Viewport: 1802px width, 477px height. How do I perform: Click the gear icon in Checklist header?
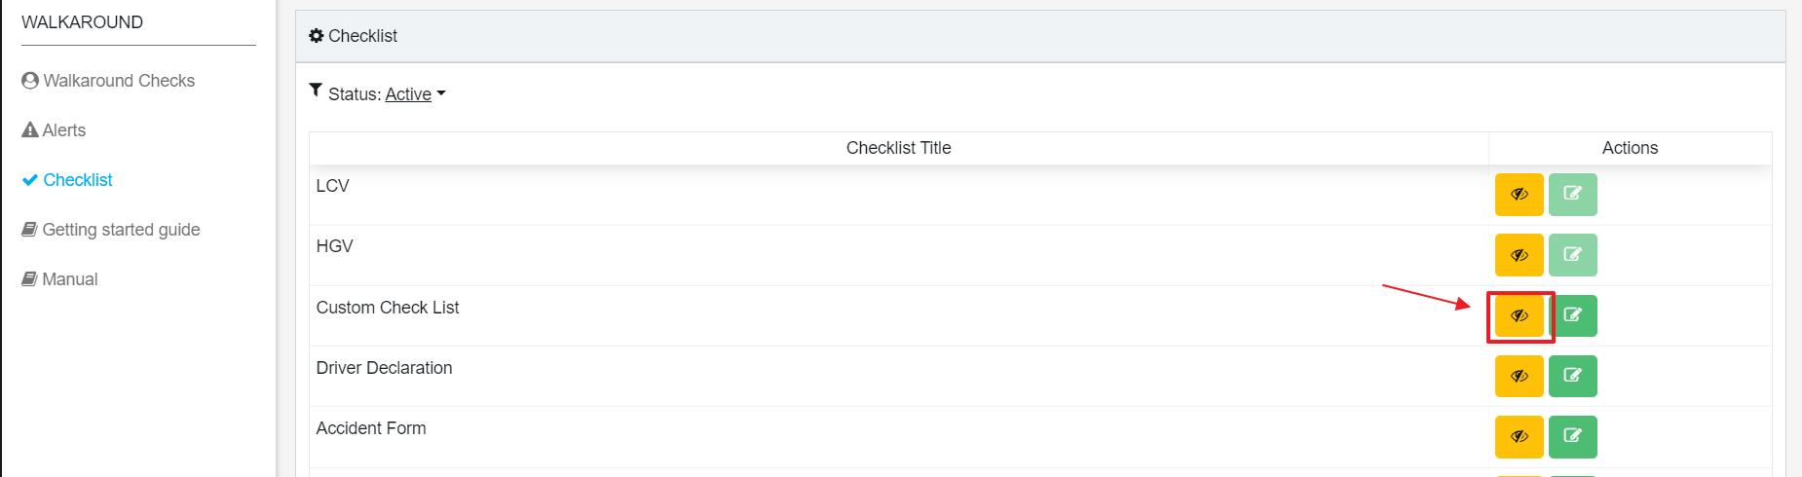point(317,36)
